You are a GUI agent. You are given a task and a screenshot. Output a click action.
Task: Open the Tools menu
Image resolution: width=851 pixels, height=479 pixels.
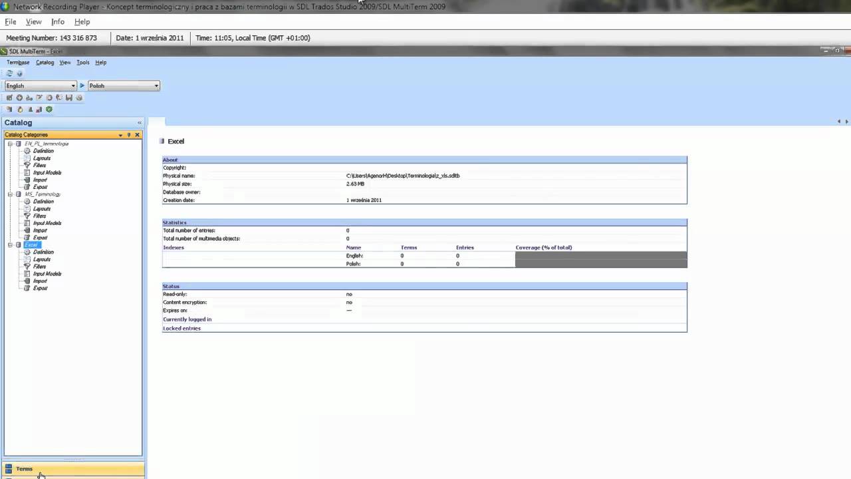(x=82, y=63)
